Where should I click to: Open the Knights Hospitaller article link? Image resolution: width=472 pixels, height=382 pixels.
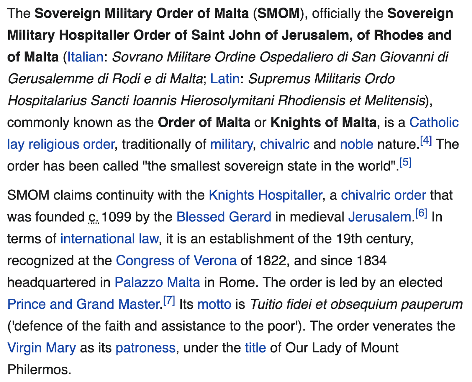[265, 195]
